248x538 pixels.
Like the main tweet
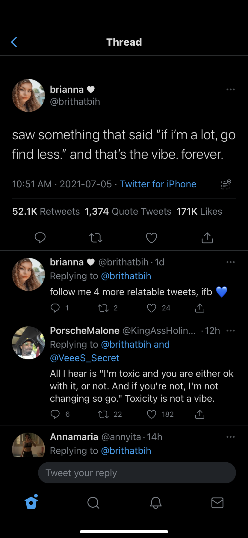point(152,238)
